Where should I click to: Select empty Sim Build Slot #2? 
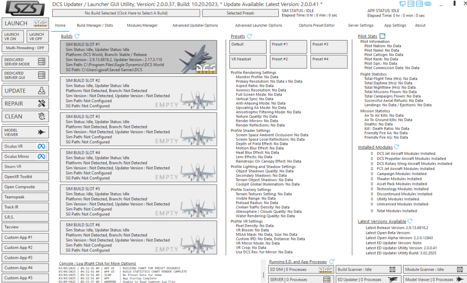tap(139, 93)
